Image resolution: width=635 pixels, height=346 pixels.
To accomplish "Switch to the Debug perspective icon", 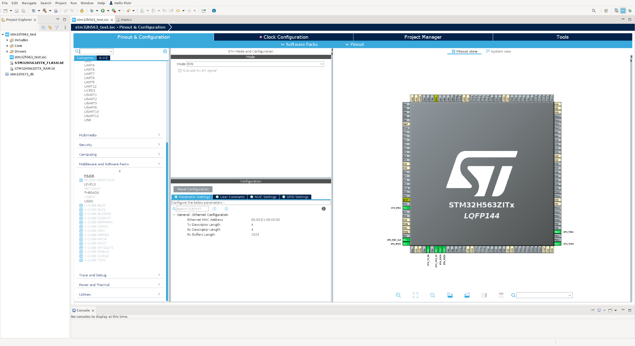I will click(630, 11).
